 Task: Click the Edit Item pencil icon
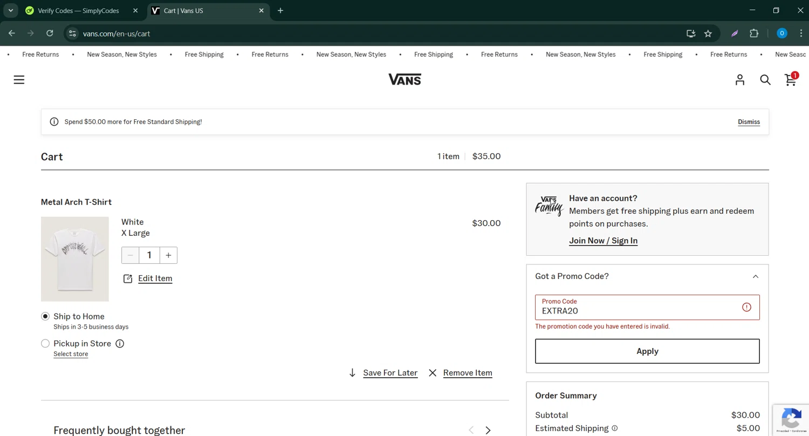(128, 278)
